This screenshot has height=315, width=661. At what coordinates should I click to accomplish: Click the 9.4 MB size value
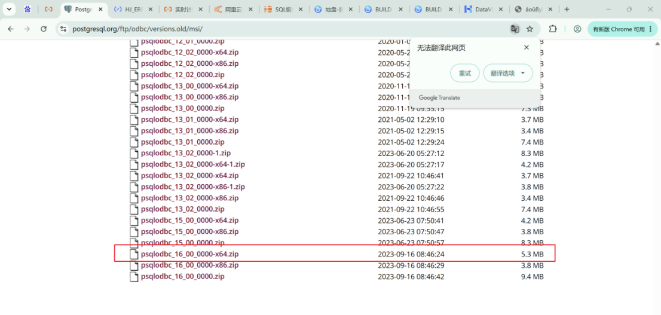pyautogui.click(x=532, y=277)
